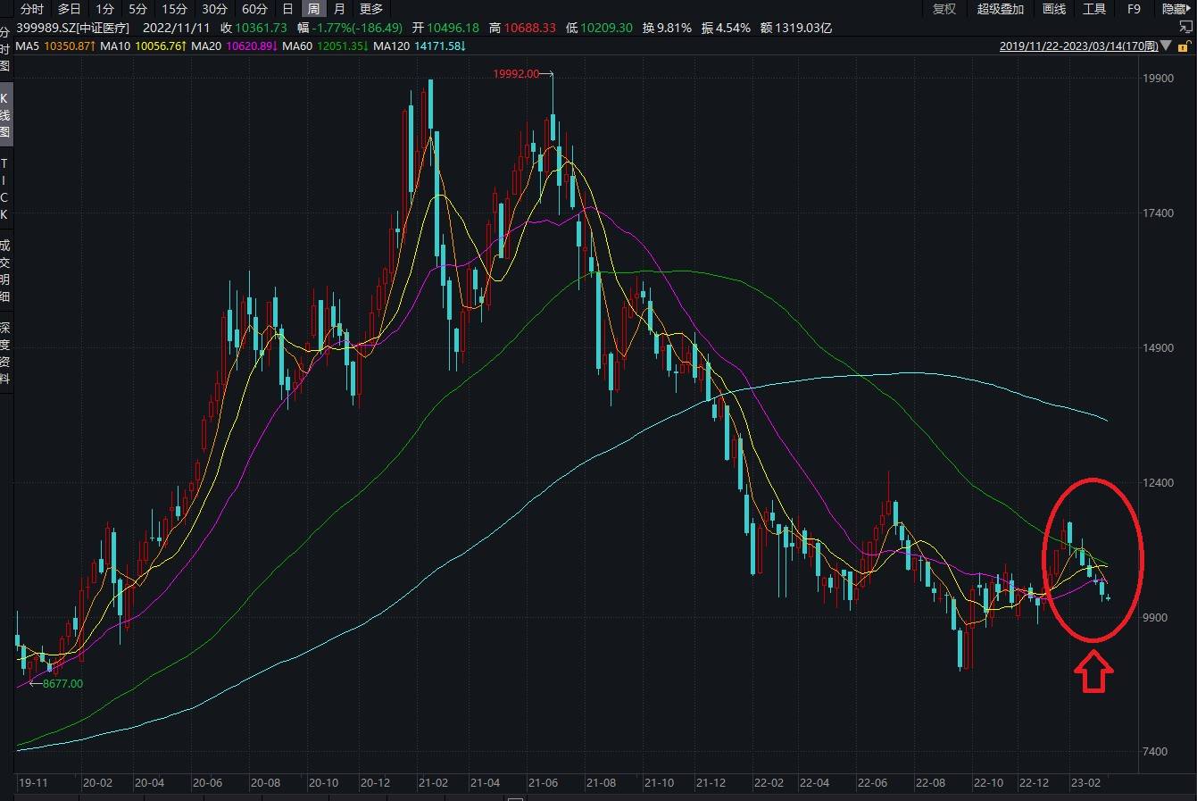Toggle the lock icon near the date range

tap(1182, 46)
